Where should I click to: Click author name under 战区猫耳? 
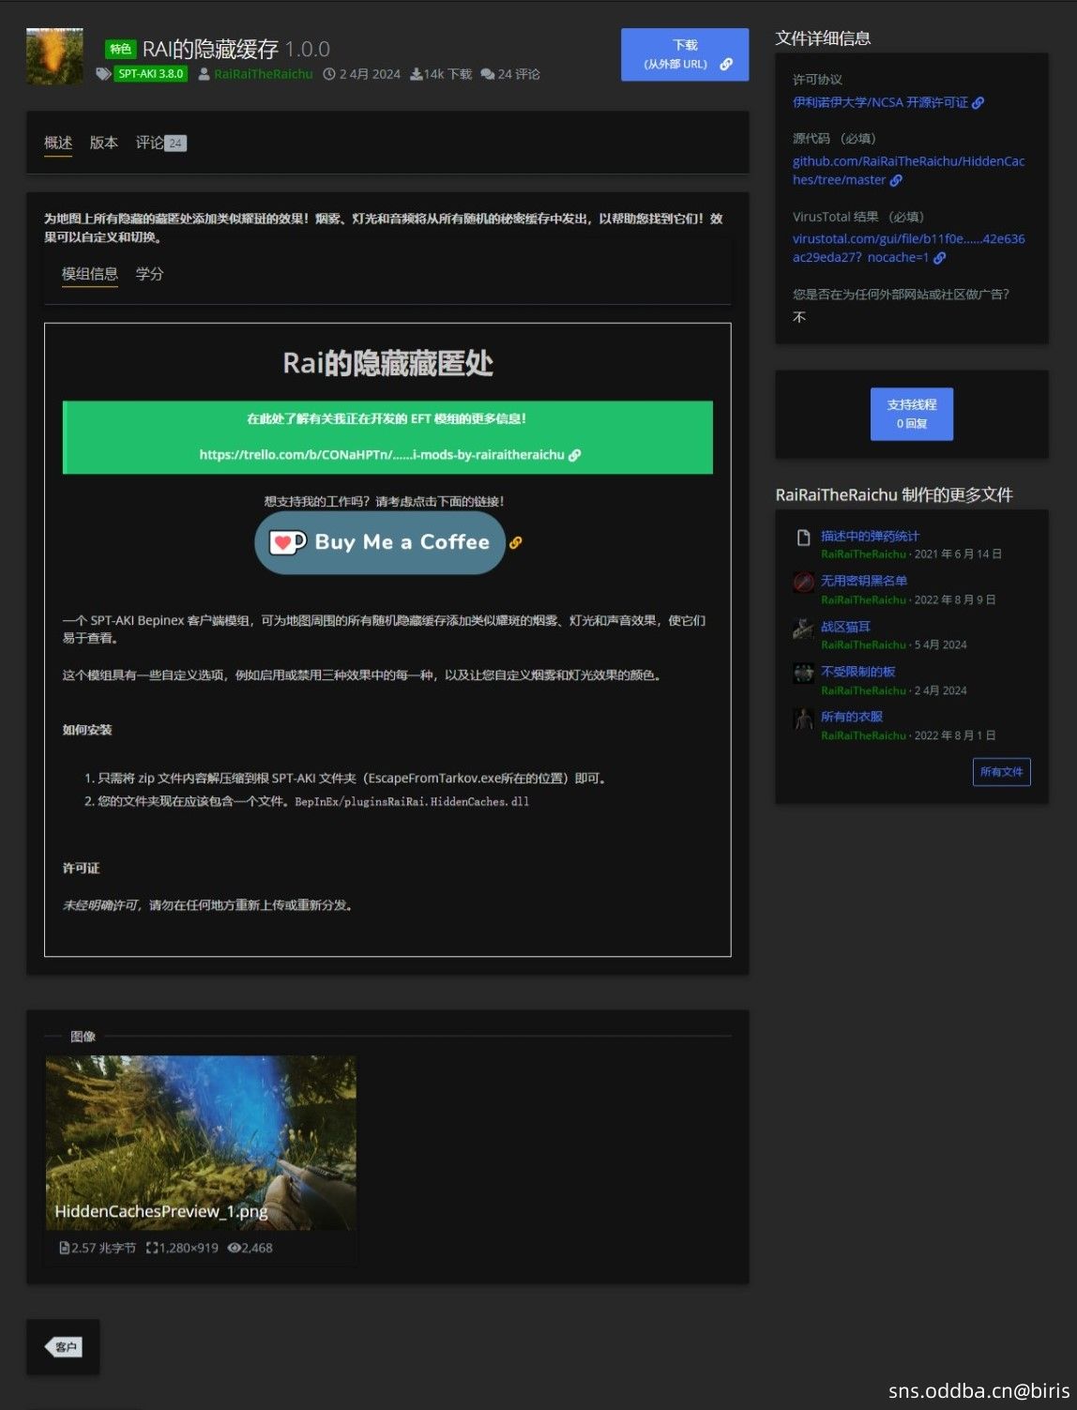point(863,645)
